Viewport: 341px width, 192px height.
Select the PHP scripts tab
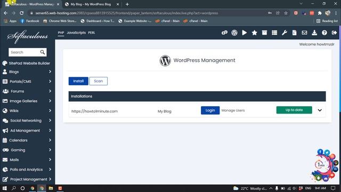(61, 33)
